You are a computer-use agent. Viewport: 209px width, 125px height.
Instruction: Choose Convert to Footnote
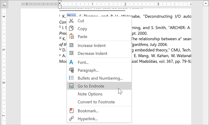click(x=99, y=102)
